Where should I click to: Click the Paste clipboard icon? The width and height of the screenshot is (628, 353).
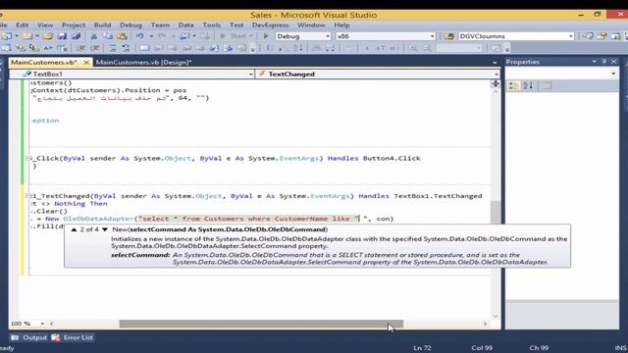(122, 36)
